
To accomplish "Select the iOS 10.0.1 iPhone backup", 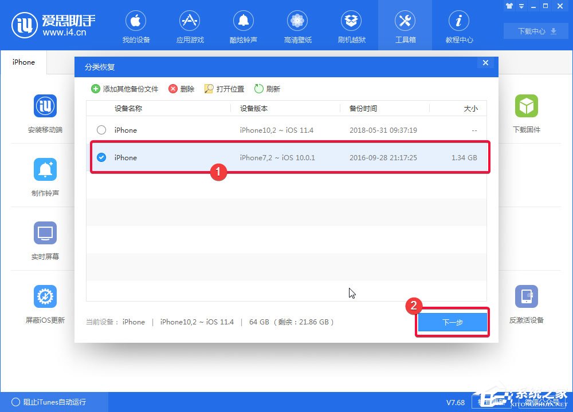I will pyautogui.click(x=101, y=157).
